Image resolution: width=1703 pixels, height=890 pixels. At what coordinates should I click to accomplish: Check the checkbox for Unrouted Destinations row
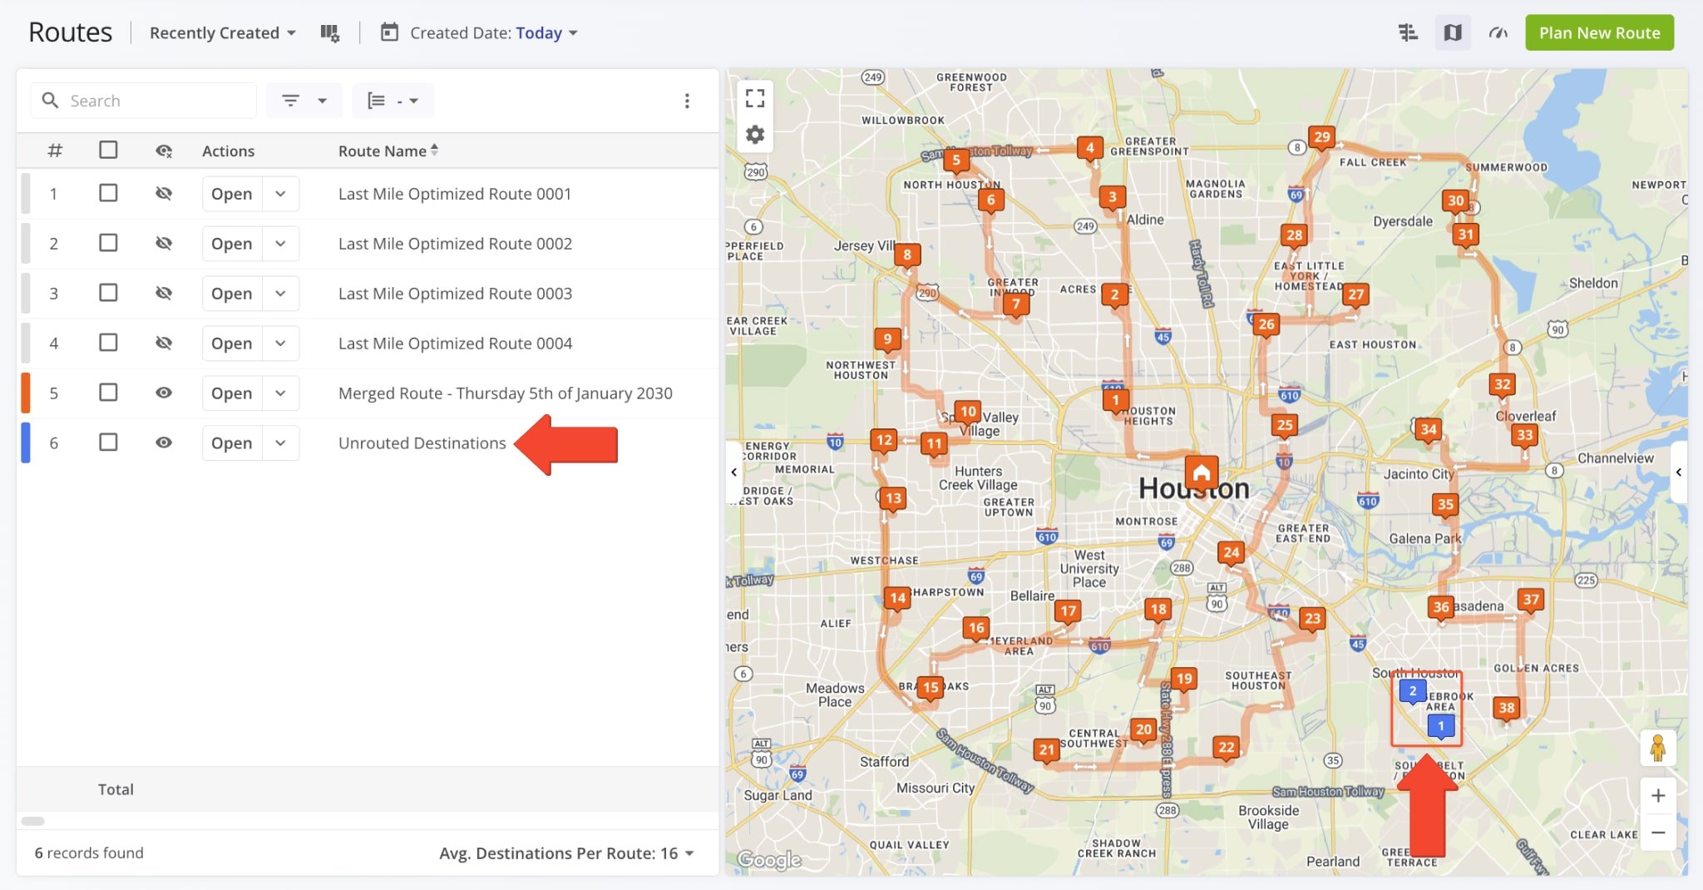point(108,443)
